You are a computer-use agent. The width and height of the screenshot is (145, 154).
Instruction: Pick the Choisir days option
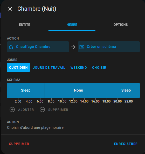click(99, 67)
